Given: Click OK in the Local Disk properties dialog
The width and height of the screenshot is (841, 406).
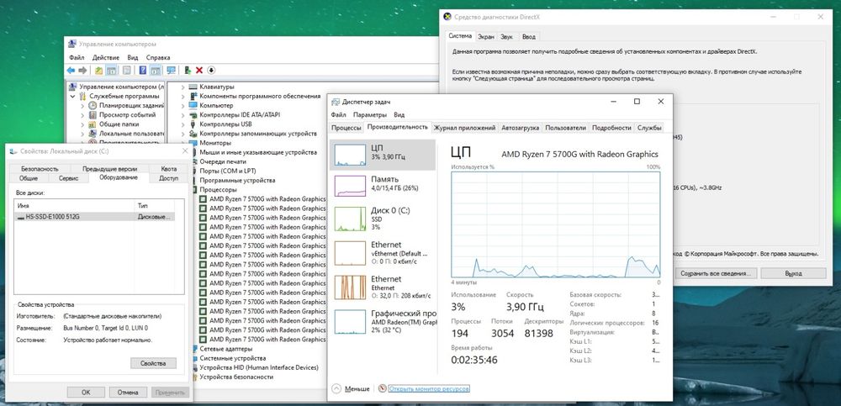Looking at the screenshot, I should tap(86, 392).
